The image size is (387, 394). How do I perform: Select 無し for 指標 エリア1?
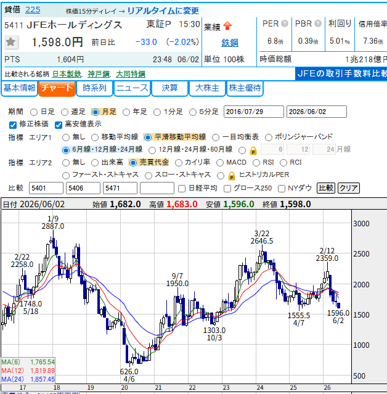(66, 137)
